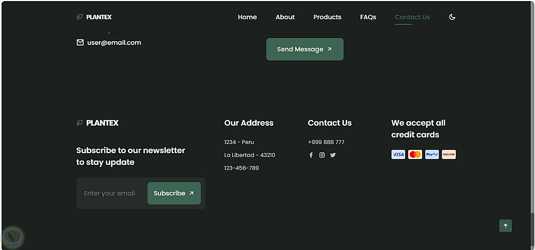The height and width of the screenshot is (250, 535).
Task: Click the PayPal payment icon
Action: coord(432,155)
